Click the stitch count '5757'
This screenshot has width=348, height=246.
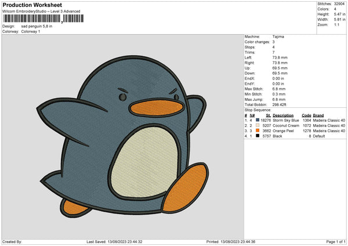click(x=267, y=136)
